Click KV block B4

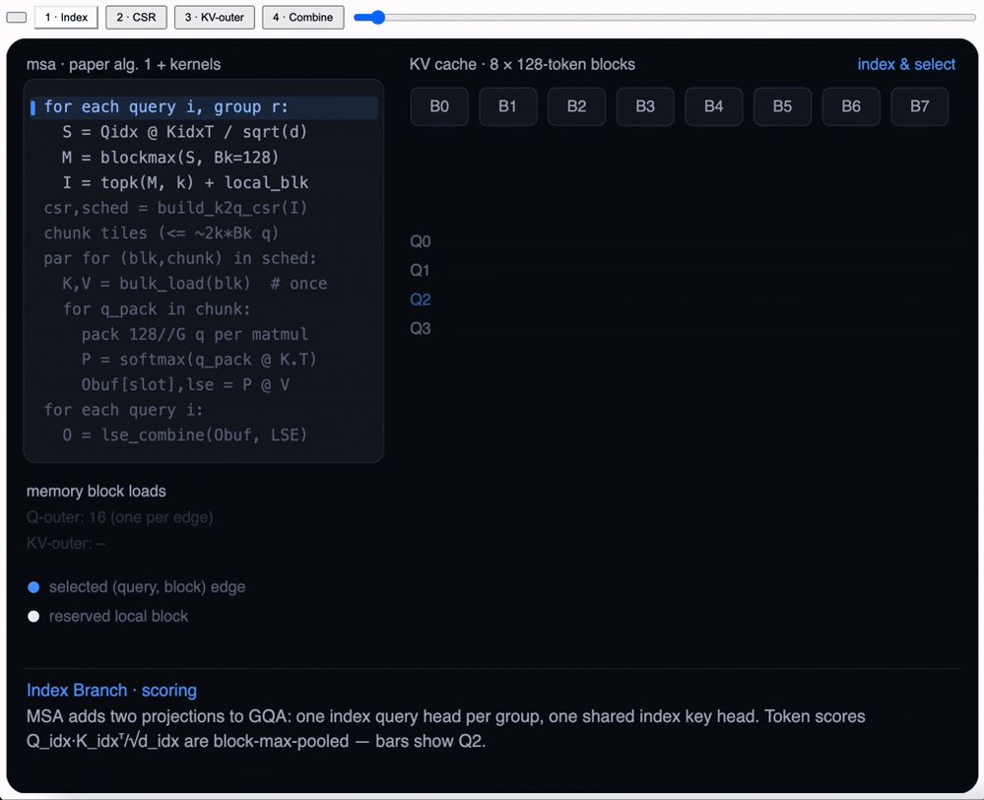click(x=713, y=106)
